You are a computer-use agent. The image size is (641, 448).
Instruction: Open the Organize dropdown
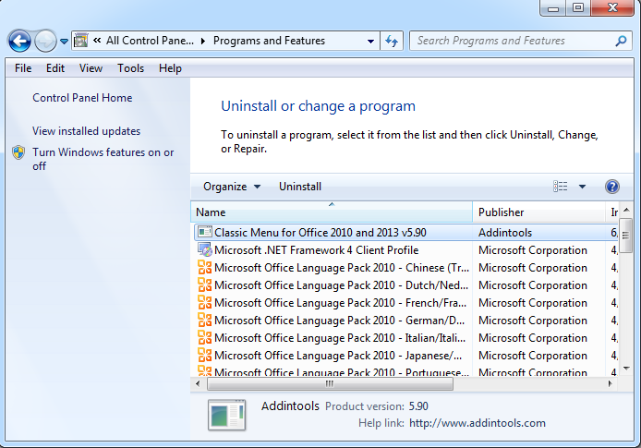click(232, 187)
